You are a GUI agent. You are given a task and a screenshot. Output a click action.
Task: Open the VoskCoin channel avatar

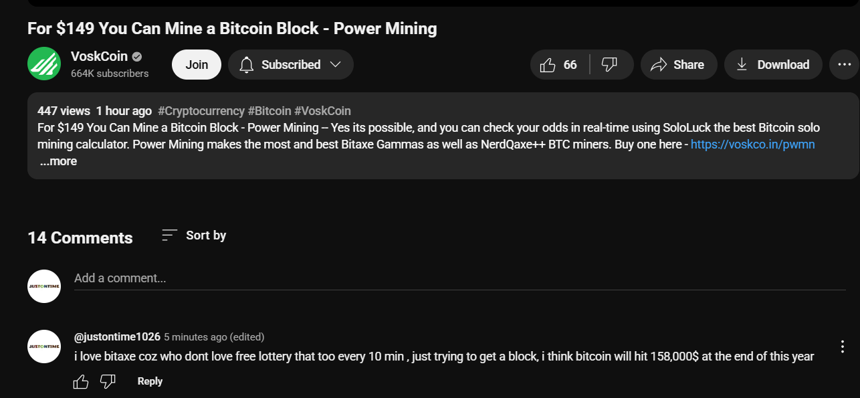tap(44, 64)
